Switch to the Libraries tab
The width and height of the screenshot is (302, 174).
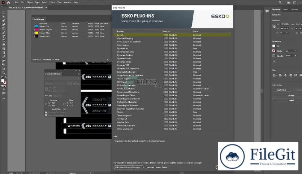294,9
